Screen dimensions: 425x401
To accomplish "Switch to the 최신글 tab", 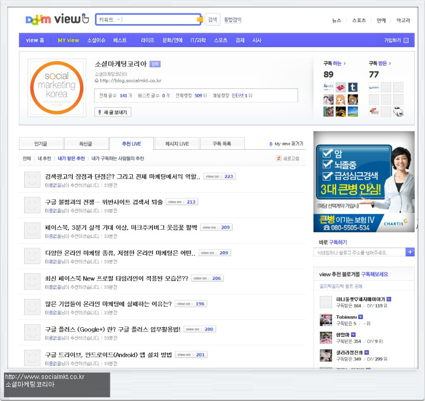I will (x=86, y=144).
